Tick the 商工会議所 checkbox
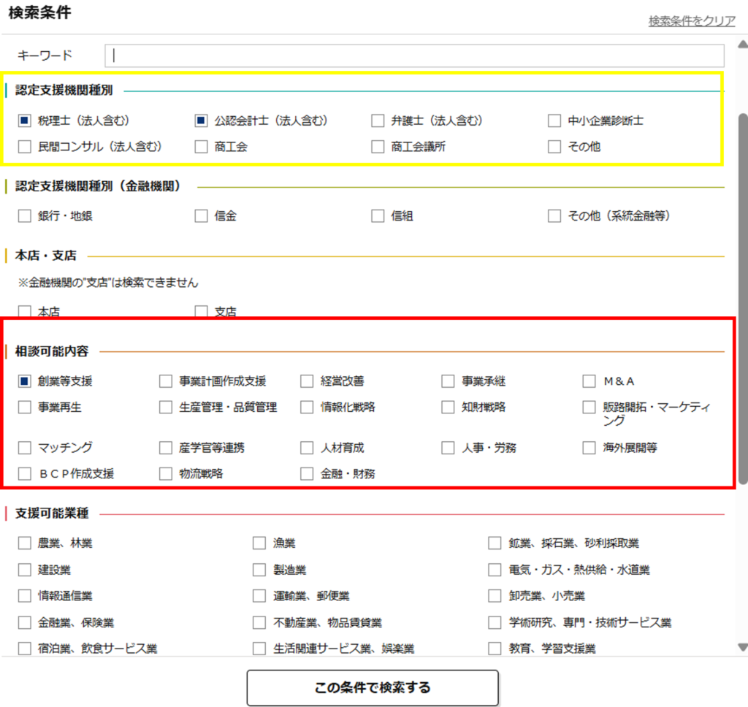 (x=378, y=147)
